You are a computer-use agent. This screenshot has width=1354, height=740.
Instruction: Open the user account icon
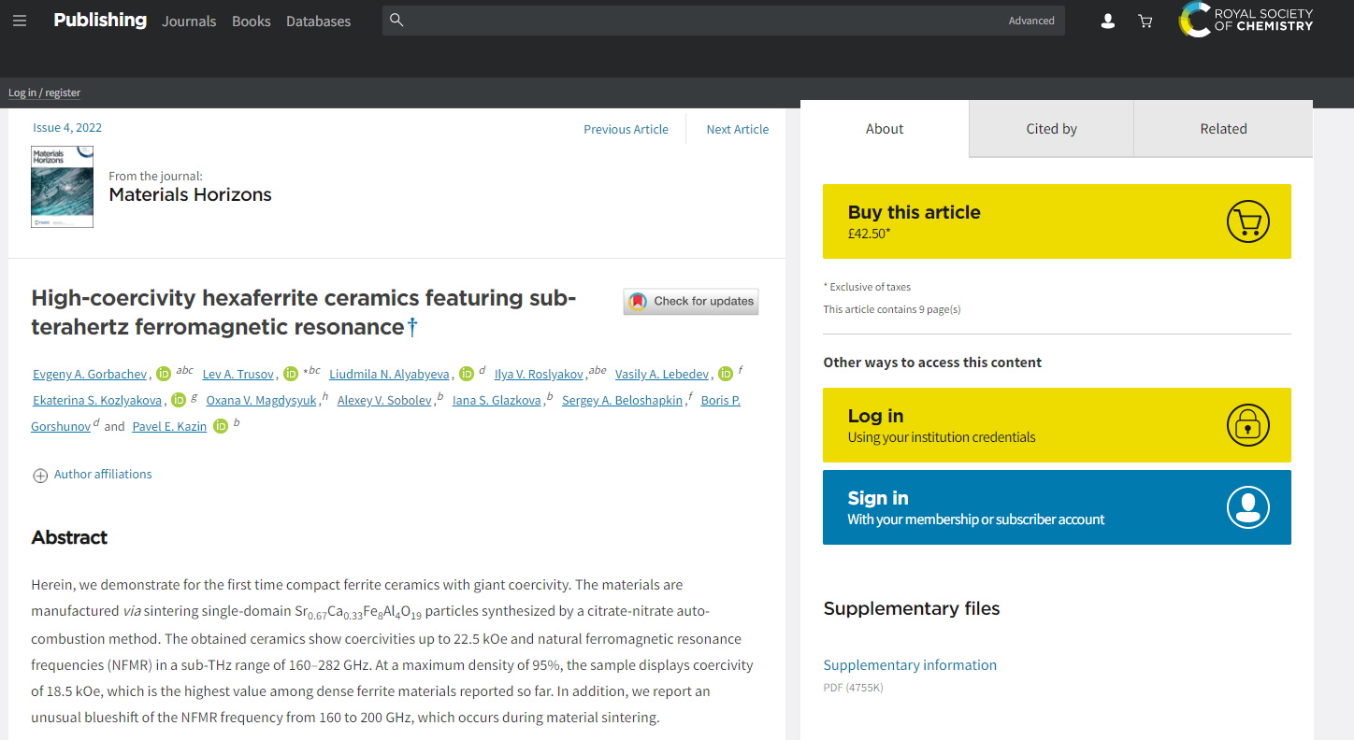click(1108, 21)
